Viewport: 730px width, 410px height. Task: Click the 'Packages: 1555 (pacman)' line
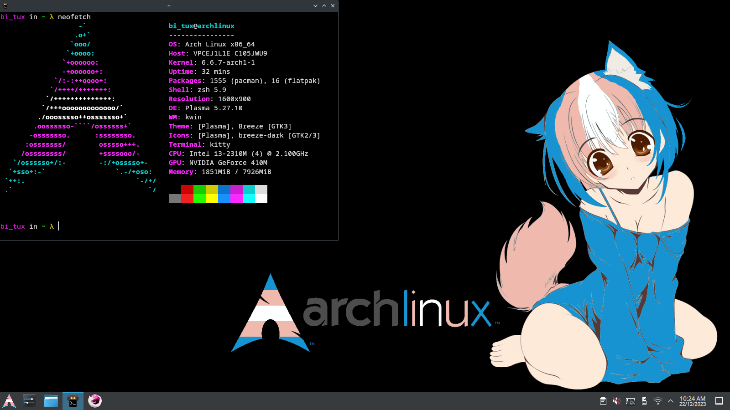point(245,81)
